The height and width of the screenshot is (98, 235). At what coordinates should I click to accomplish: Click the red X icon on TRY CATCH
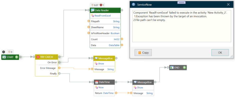click(x=38, y=57)
